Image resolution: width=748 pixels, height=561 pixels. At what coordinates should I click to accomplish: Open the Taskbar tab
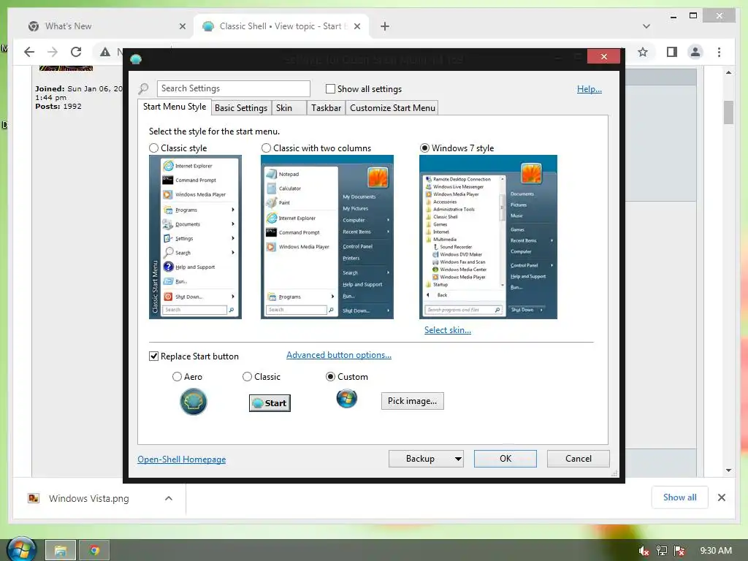click(x=326, y=108)
